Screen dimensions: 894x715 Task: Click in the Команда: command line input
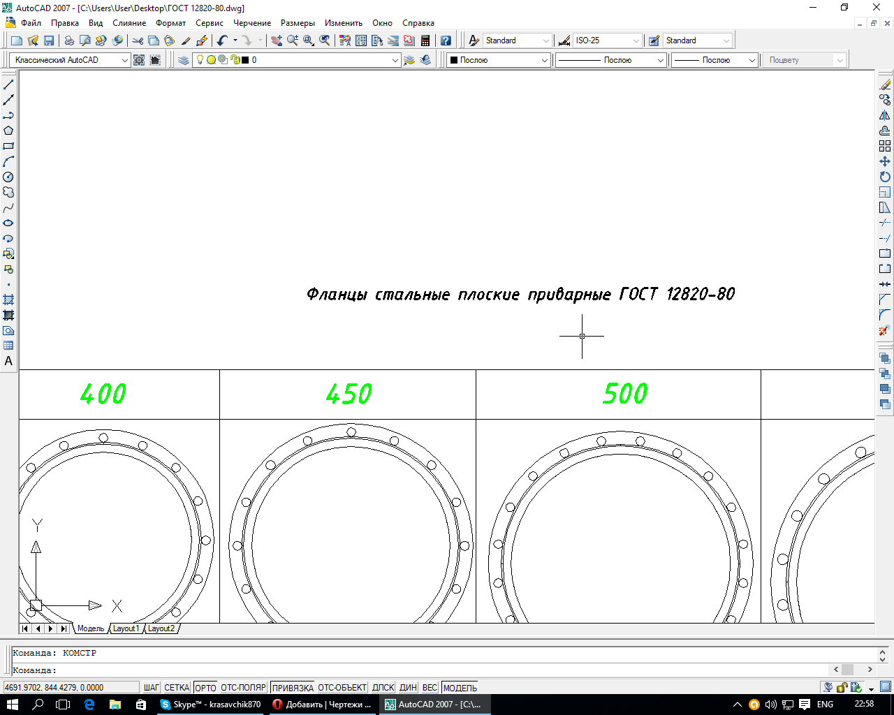click(x=419, y=670)
